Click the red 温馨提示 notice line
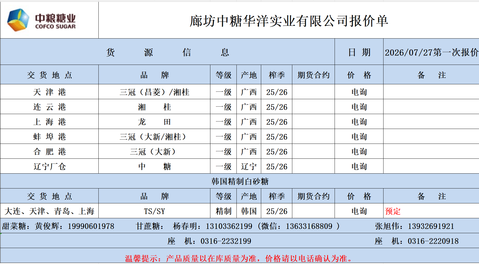This screenshot has width=479, height=264. coord(239,258)
